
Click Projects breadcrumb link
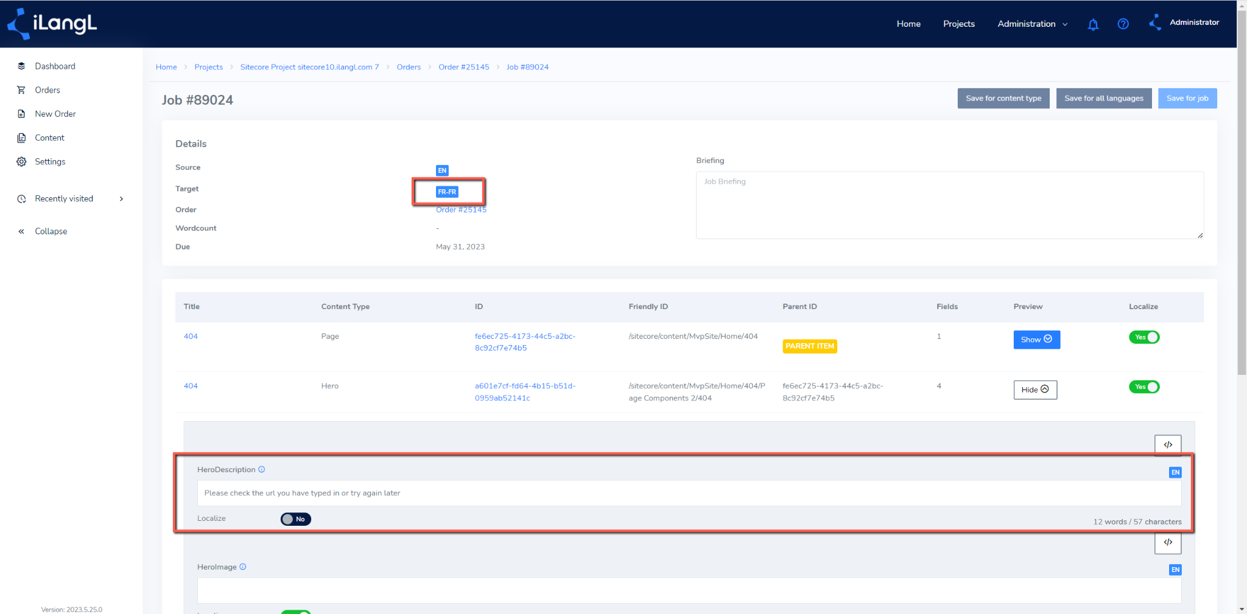[208, 67]
